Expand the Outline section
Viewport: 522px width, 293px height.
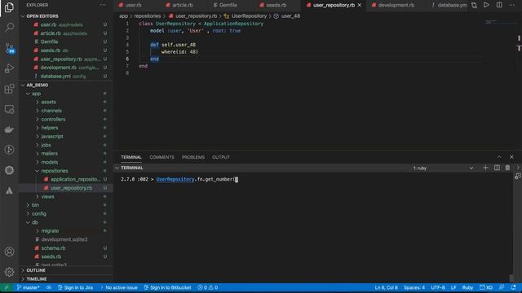[36, 270]
